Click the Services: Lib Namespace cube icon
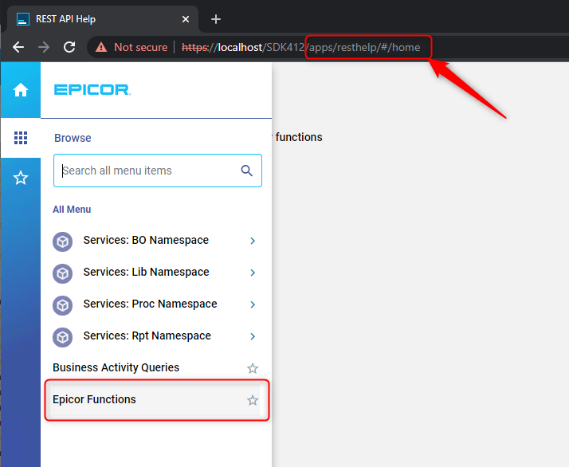The width and height of the screenshot is (569, 467). coord(62,273)
